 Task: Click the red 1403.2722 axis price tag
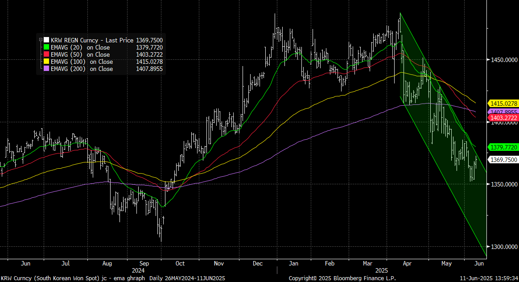[x=503, y=118]
